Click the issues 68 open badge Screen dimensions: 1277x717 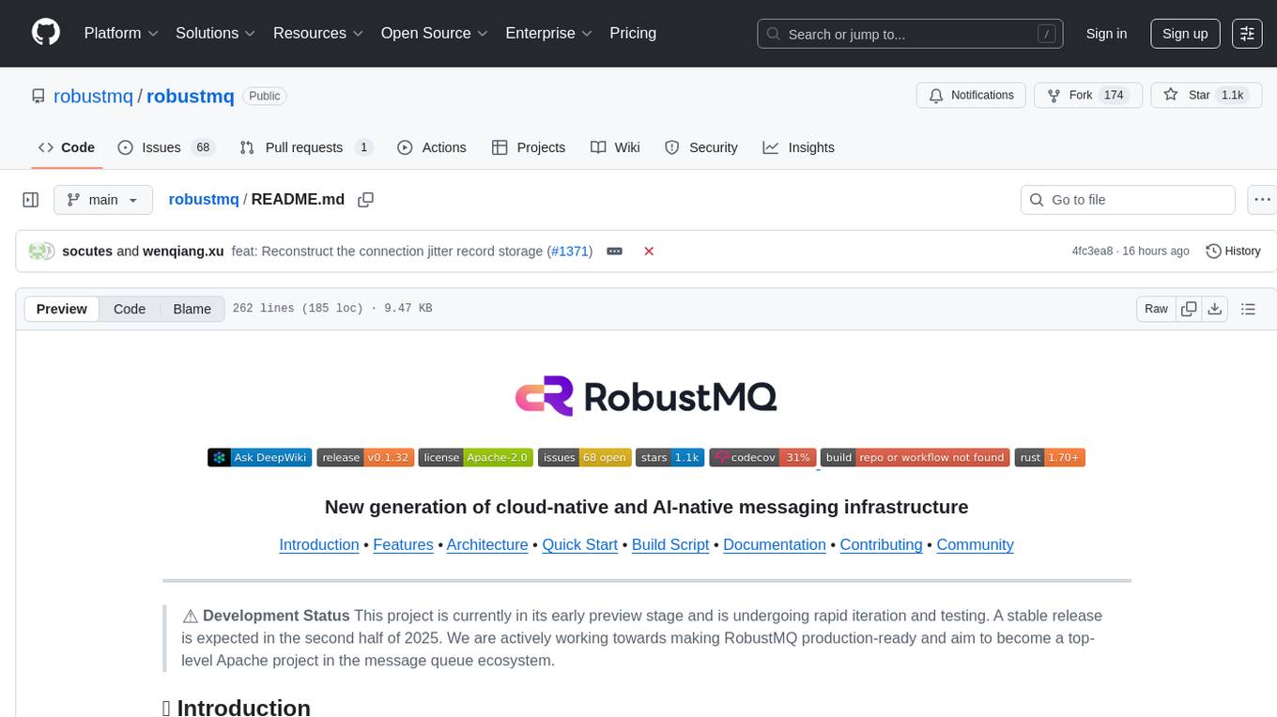584,457
